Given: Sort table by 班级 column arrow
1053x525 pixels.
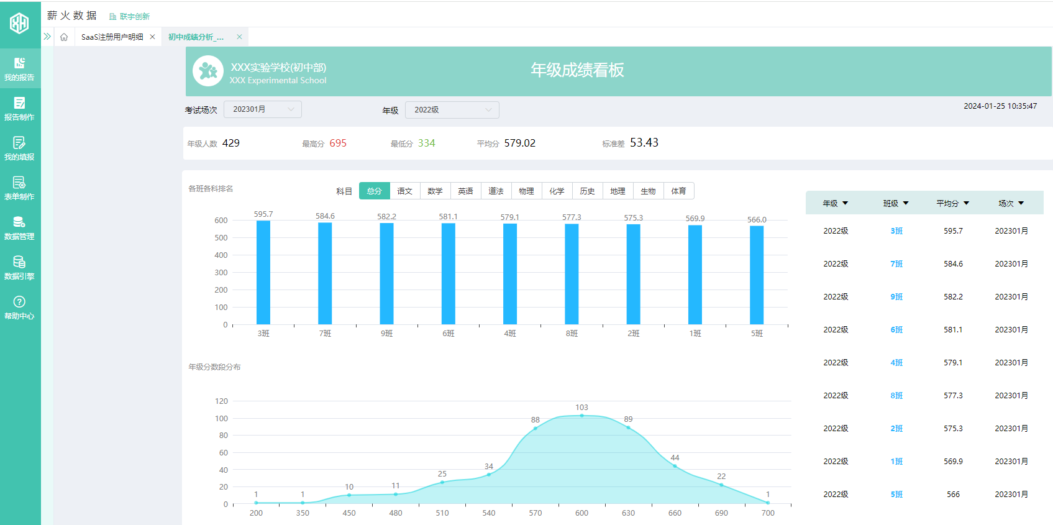Looking at the screenshot, I should [x=906, y=203].
